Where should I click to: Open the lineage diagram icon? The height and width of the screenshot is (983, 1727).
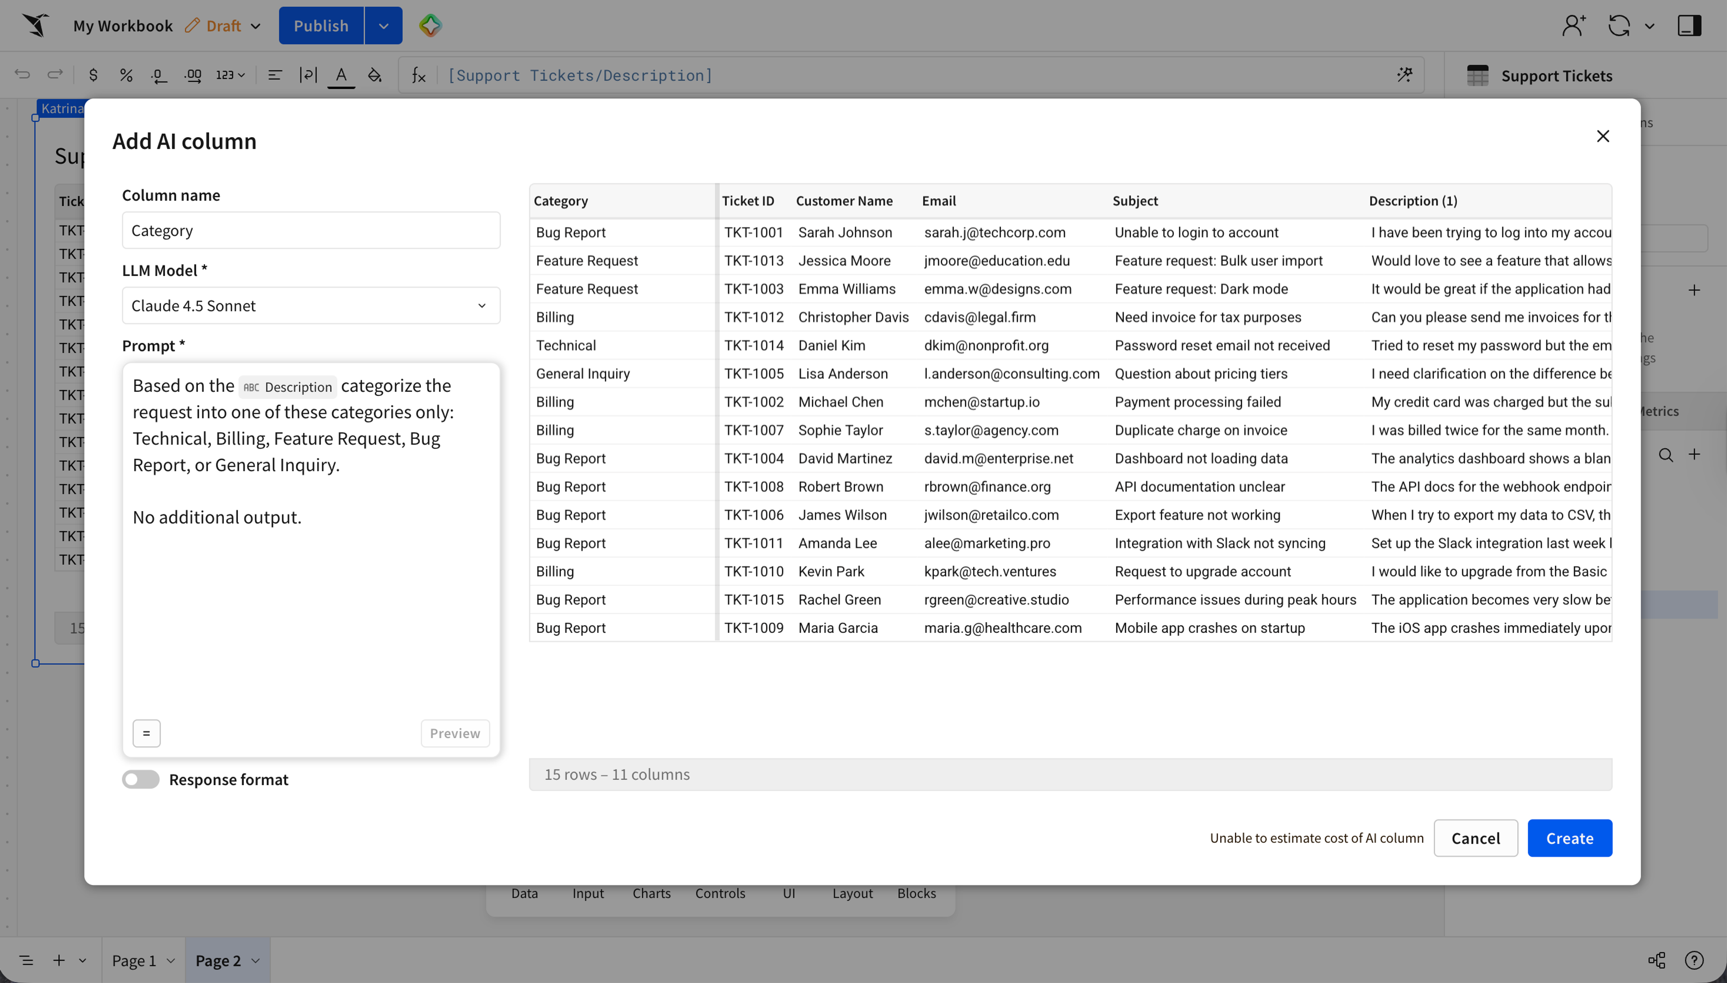tap(1656, 960)
